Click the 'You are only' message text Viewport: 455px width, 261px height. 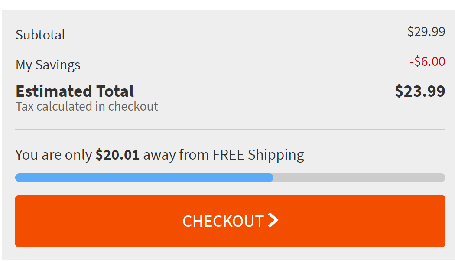[54, 155]
